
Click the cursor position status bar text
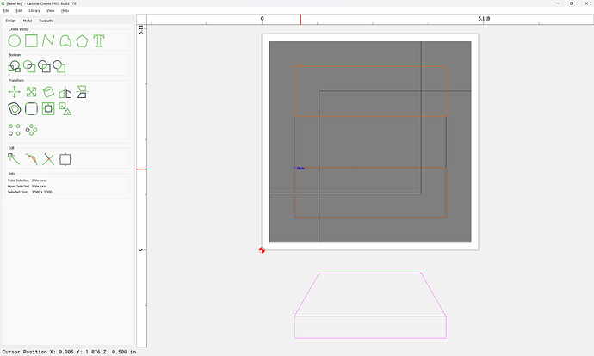(x=69, y=352)
